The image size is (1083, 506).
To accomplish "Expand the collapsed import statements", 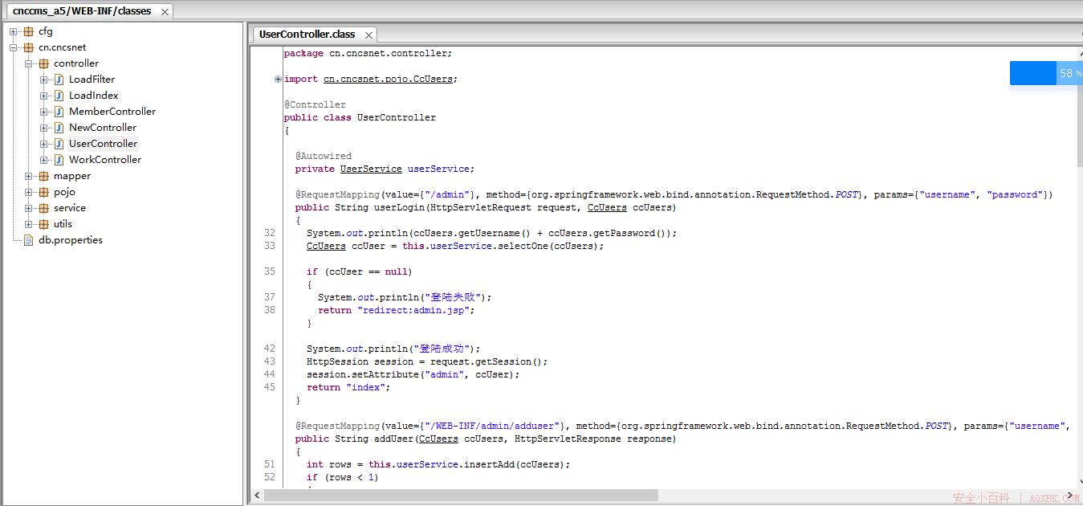I will (x=278, y=79).
